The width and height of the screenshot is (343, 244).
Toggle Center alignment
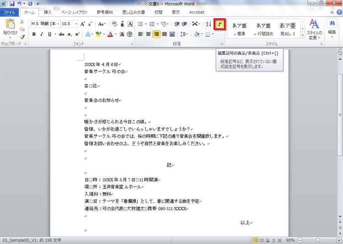tap(148, 34)
